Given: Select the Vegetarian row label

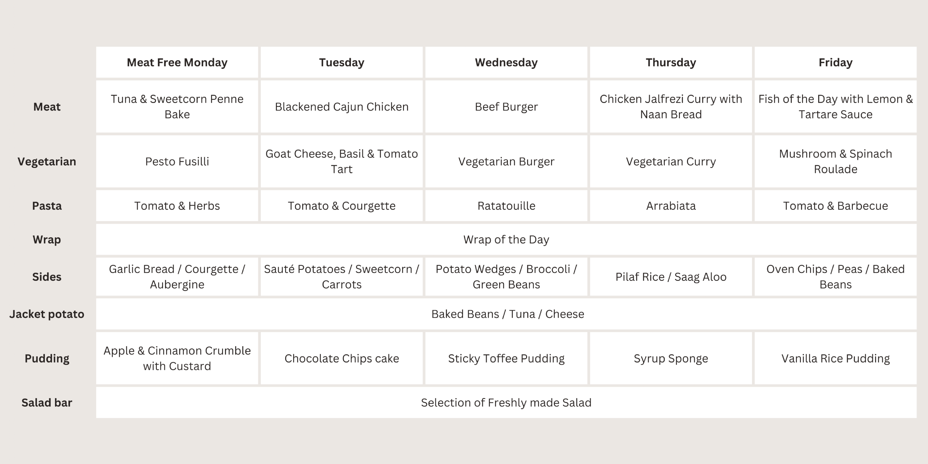Looking at the screenshot, I should tap(47, 161).
